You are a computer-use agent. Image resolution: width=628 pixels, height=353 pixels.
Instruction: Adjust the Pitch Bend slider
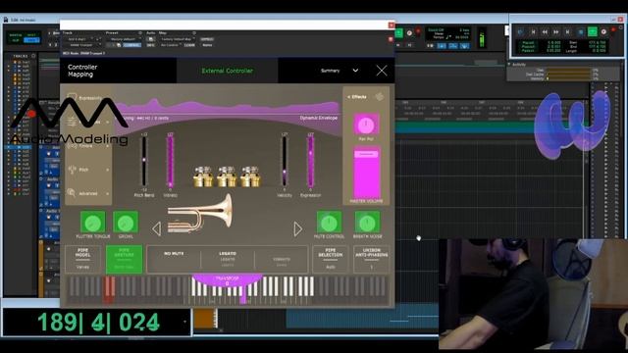coord(144,162)
